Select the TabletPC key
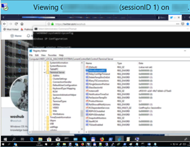Screen dimensions: 190x147 (54, 69)
